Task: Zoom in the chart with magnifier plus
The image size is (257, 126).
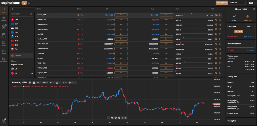Action: [119, 118]
